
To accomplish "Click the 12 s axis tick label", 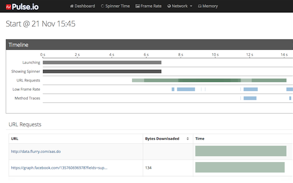I will pos(250,55).
